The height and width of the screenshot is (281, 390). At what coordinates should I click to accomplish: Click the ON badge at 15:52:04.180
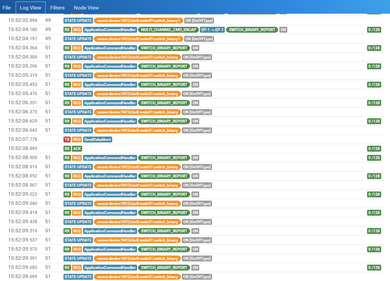[283, 29]
